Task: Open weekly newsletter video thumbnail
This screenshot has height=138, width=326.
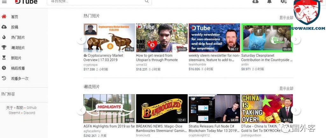Action: [x=214, y=38]
